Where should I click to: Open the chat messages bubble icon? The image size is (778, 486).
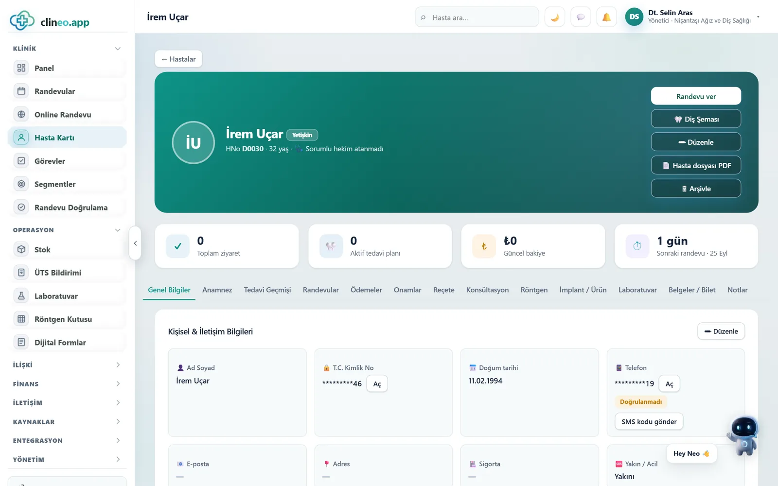pos(581,17)
